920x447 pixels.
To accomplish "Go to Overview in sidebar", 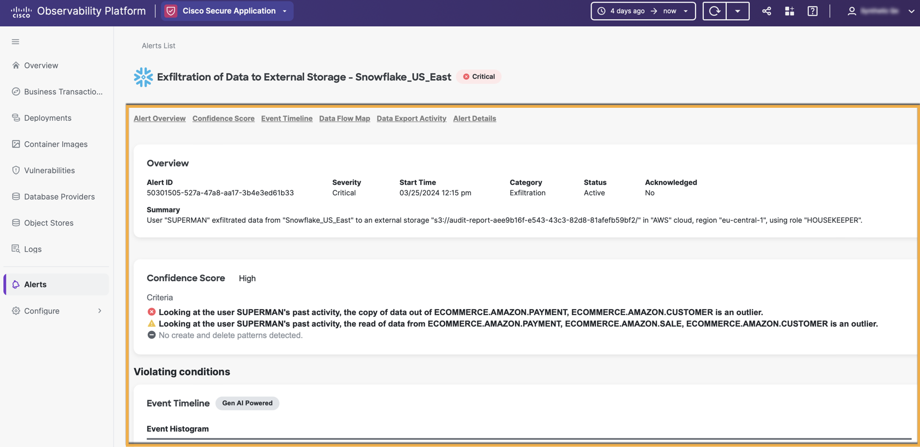I will tap(41, 65).
